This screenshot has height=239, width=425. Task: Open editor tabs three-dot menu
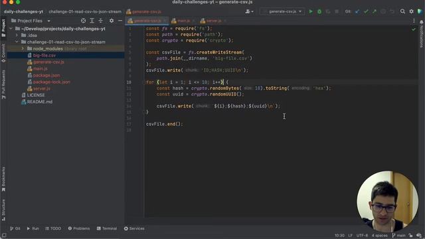(414, 21)
